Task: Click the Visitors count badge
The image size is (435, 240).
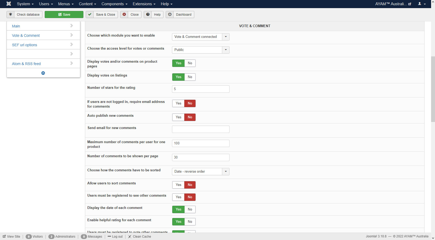Action: [28, 237]
